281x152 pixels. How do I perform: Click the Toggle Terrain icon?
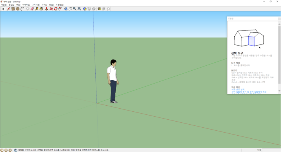click(x=89, y=9)
